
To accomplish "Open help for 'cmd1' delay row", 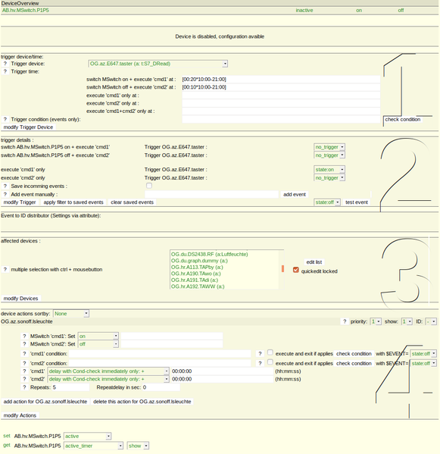I will point(24,371).
